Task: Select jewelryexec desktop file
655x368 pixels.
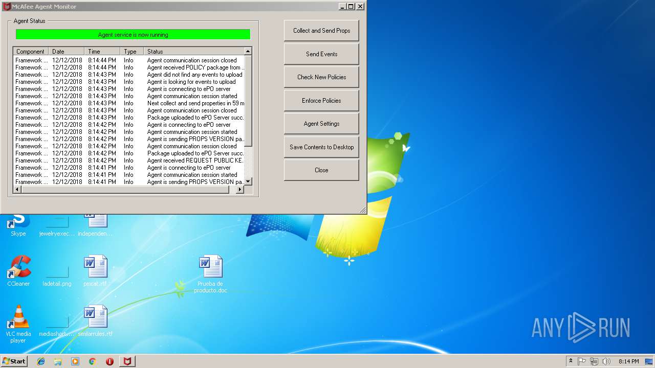Action: pyautogui.click(x=57, y=225)
